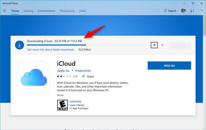Click the blue download arrow icon
Viewport: 206px width, 130px height.
(19, 45)
